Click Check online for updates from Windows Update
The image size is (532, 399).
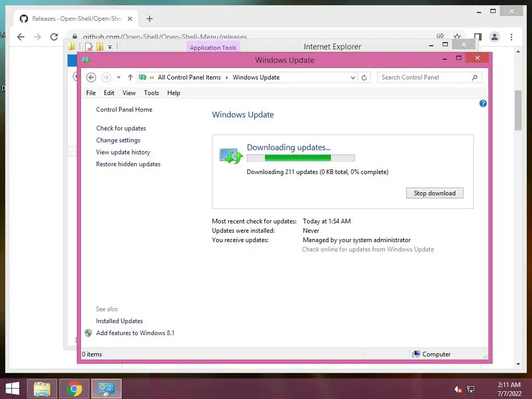click(x=368, y=249)
